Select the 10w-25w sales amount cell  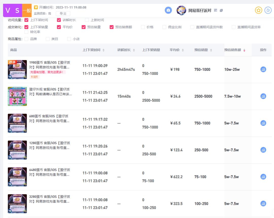(232, 70)
